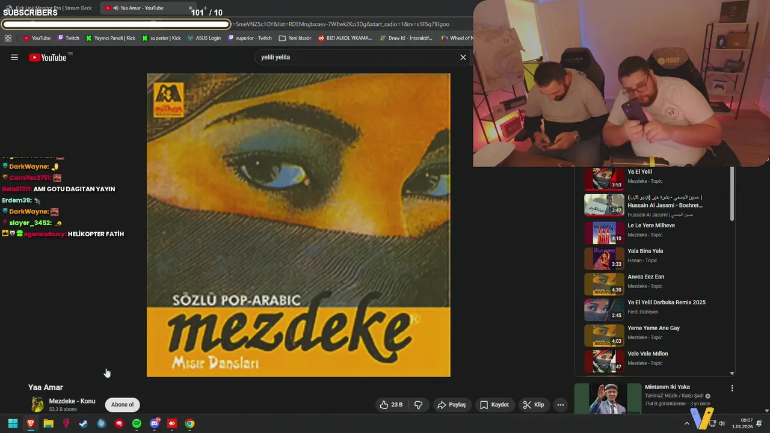Open Spotify from the taskbar
770x433 pixels.
point(137,423)
